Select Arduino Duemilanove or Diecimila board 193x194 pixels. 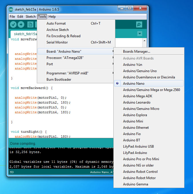coord(149,77)
